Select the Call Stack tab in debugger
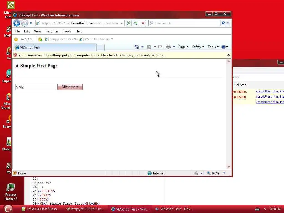This screenshot has width=284, height=213. (x=241, y=85)
